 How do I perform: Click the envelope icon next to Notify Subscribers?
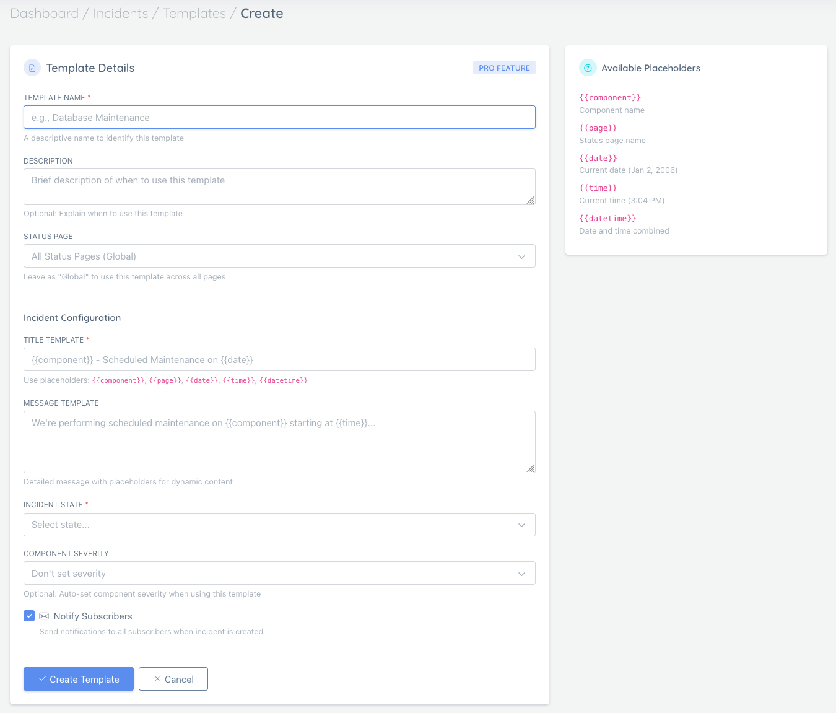[x=43, y=616]
